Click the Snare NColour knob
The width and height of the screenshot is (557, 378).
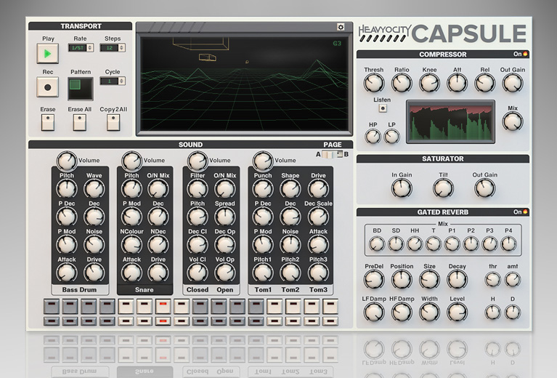pyautogui.click(x=131, y=244)
